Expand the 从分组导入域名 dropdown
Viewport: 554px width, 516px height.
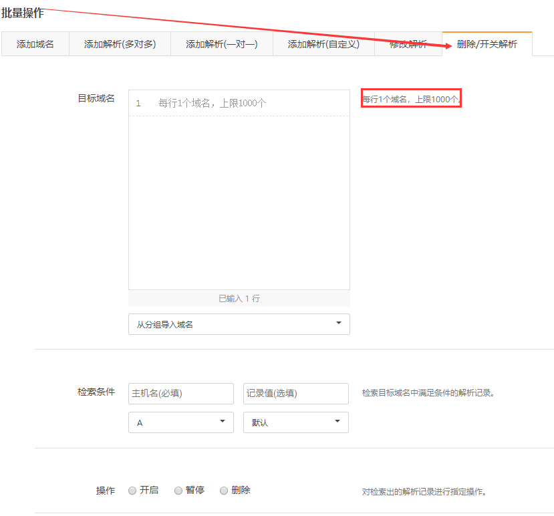[239, 324]
